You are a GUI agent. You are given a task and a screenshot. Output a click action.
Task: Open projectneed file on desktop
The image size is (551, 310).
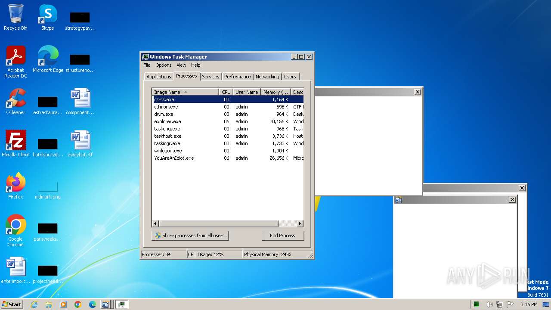coord(48,274)
